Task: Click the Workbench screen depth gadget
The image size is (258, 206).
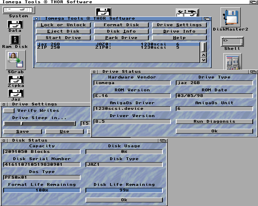Action: pyautogui.click(x=253, y=2)
